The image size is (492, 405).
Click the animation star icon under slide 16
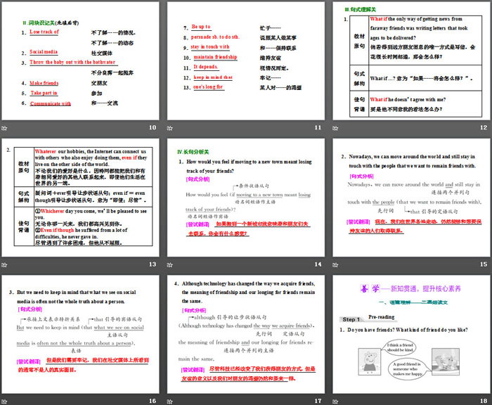pos(4,401)
